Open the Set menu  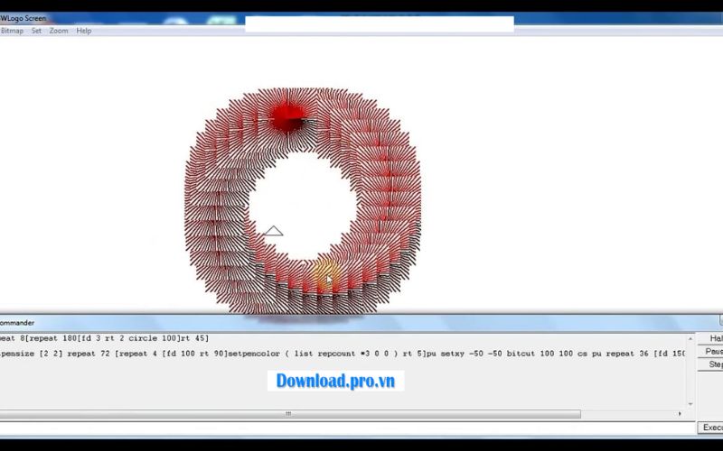point(36,31)
